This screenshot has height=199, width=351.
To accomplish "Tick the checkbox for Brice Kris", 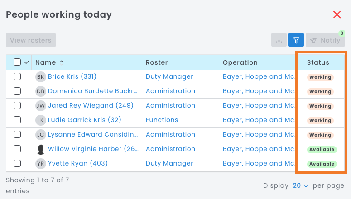I will click(x=17, y=77).
